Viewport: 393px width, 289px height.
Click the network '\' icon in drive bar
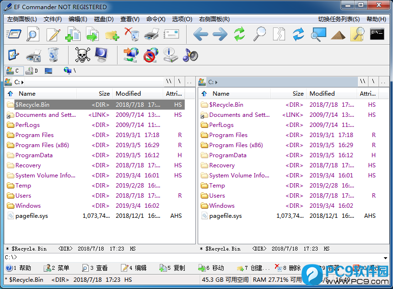(x=70, y=71)
